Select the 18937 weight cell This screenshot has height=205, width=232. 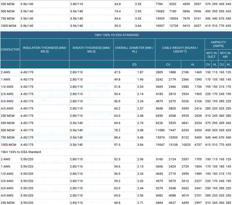160,26
